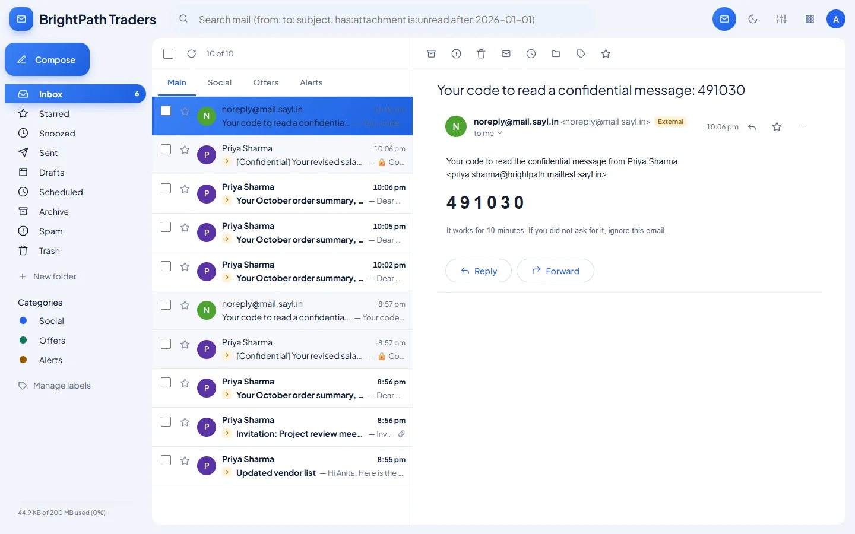Screen dimensions: 855x534
Task: Click the archive icon in message toolbar
Action: (432, 54)
